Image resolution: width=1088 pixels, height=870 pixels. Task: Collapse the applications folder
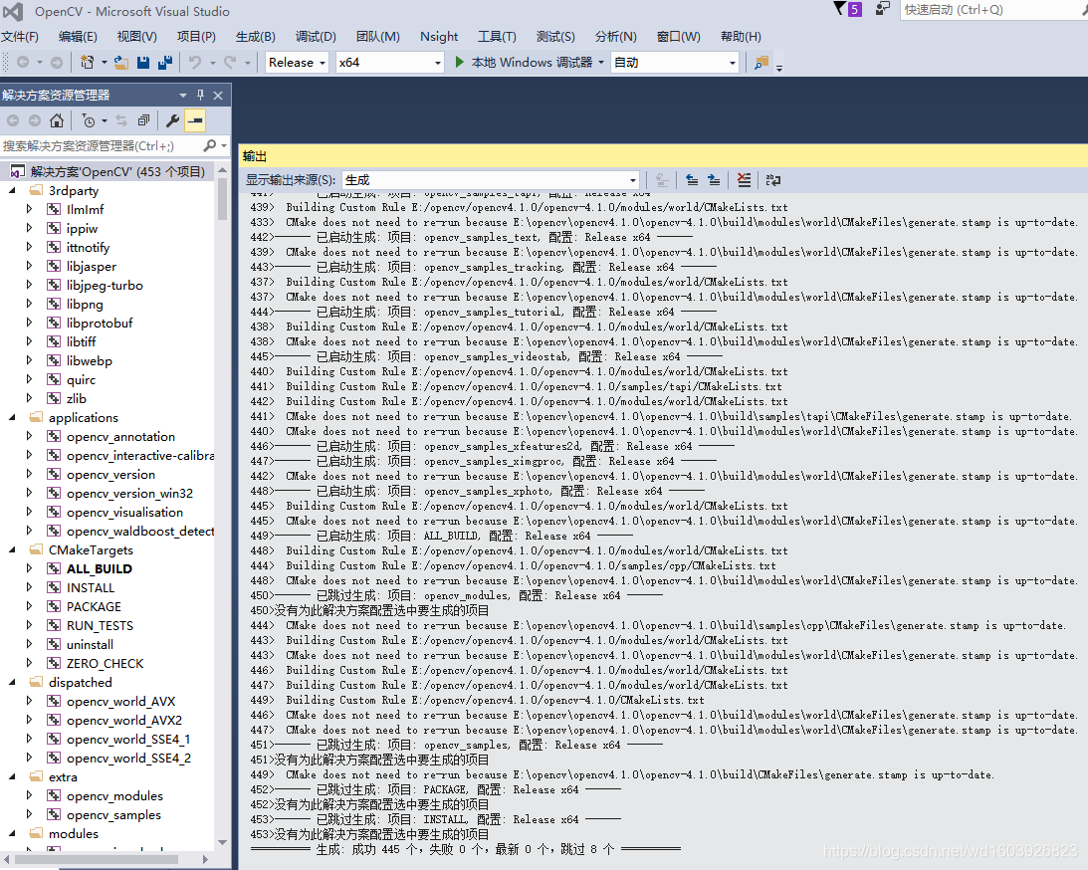[12, 417]
